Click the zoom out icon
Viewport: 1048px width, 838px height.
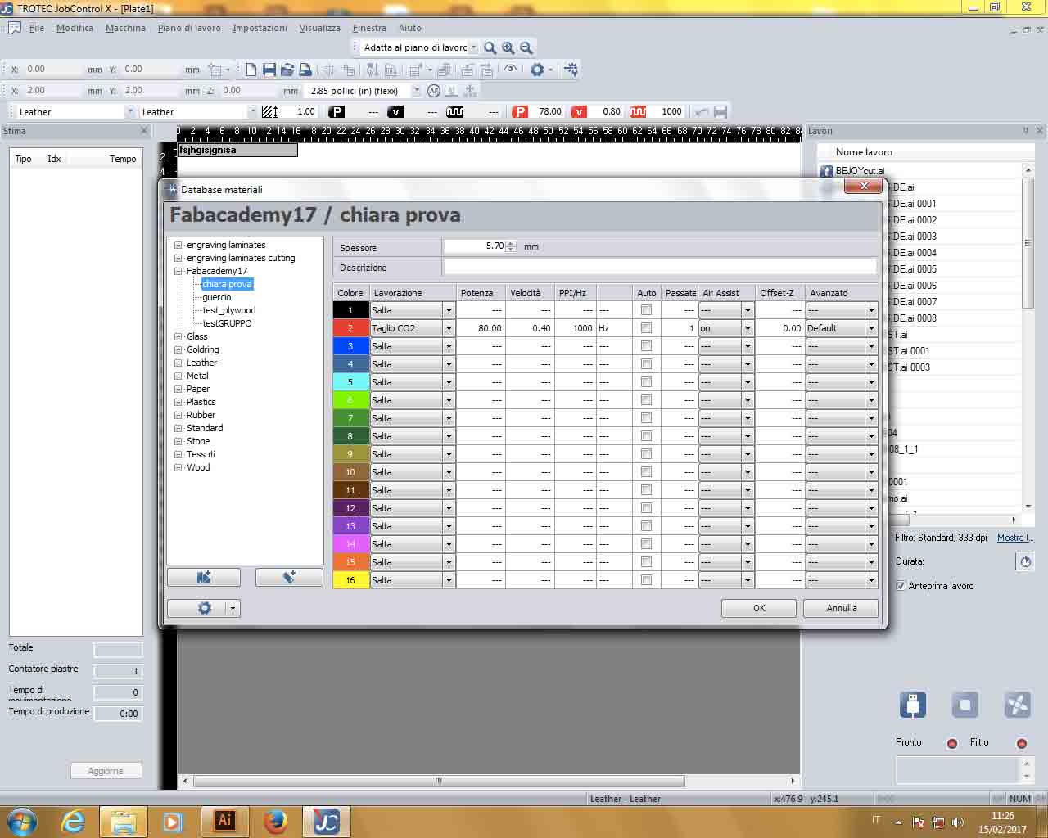526,48
